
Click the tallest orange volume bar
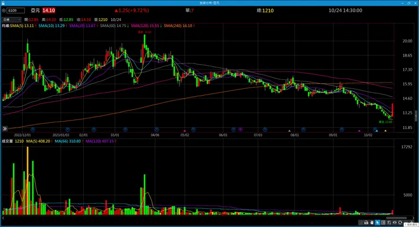pyautogui.click(x=28, y=181)
